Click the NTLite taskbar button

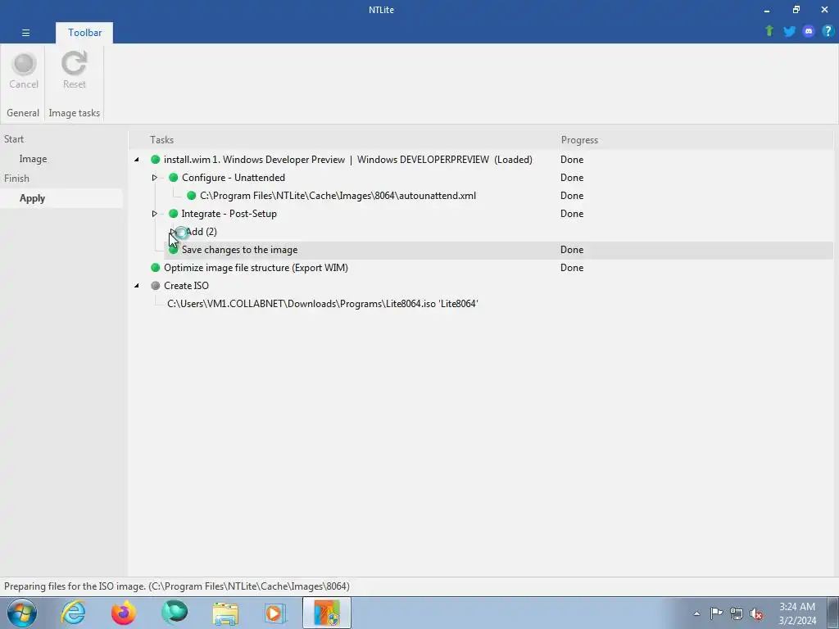point(327,613)
